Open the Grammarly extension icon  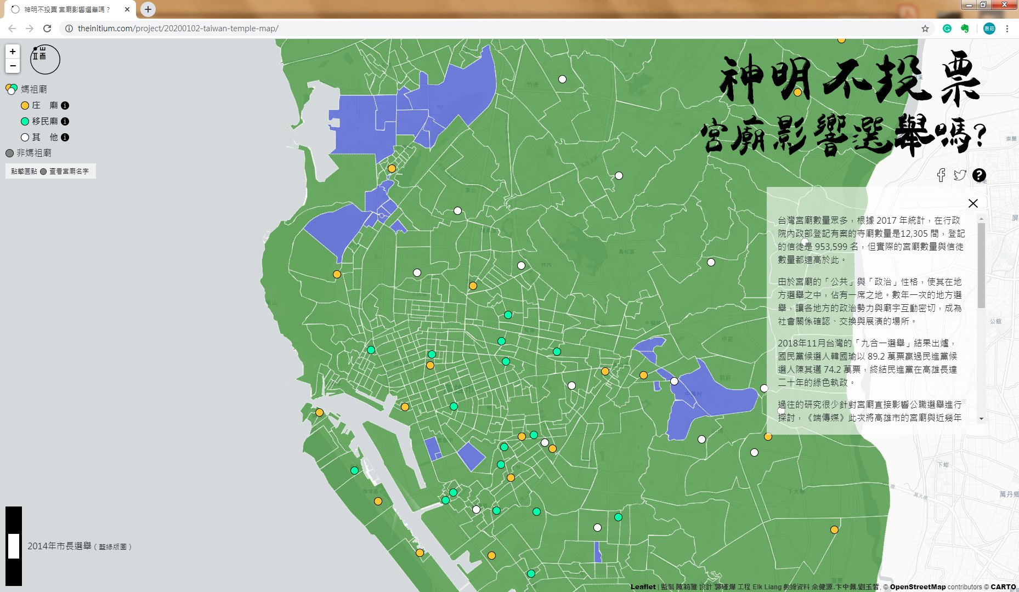(947, 29)
